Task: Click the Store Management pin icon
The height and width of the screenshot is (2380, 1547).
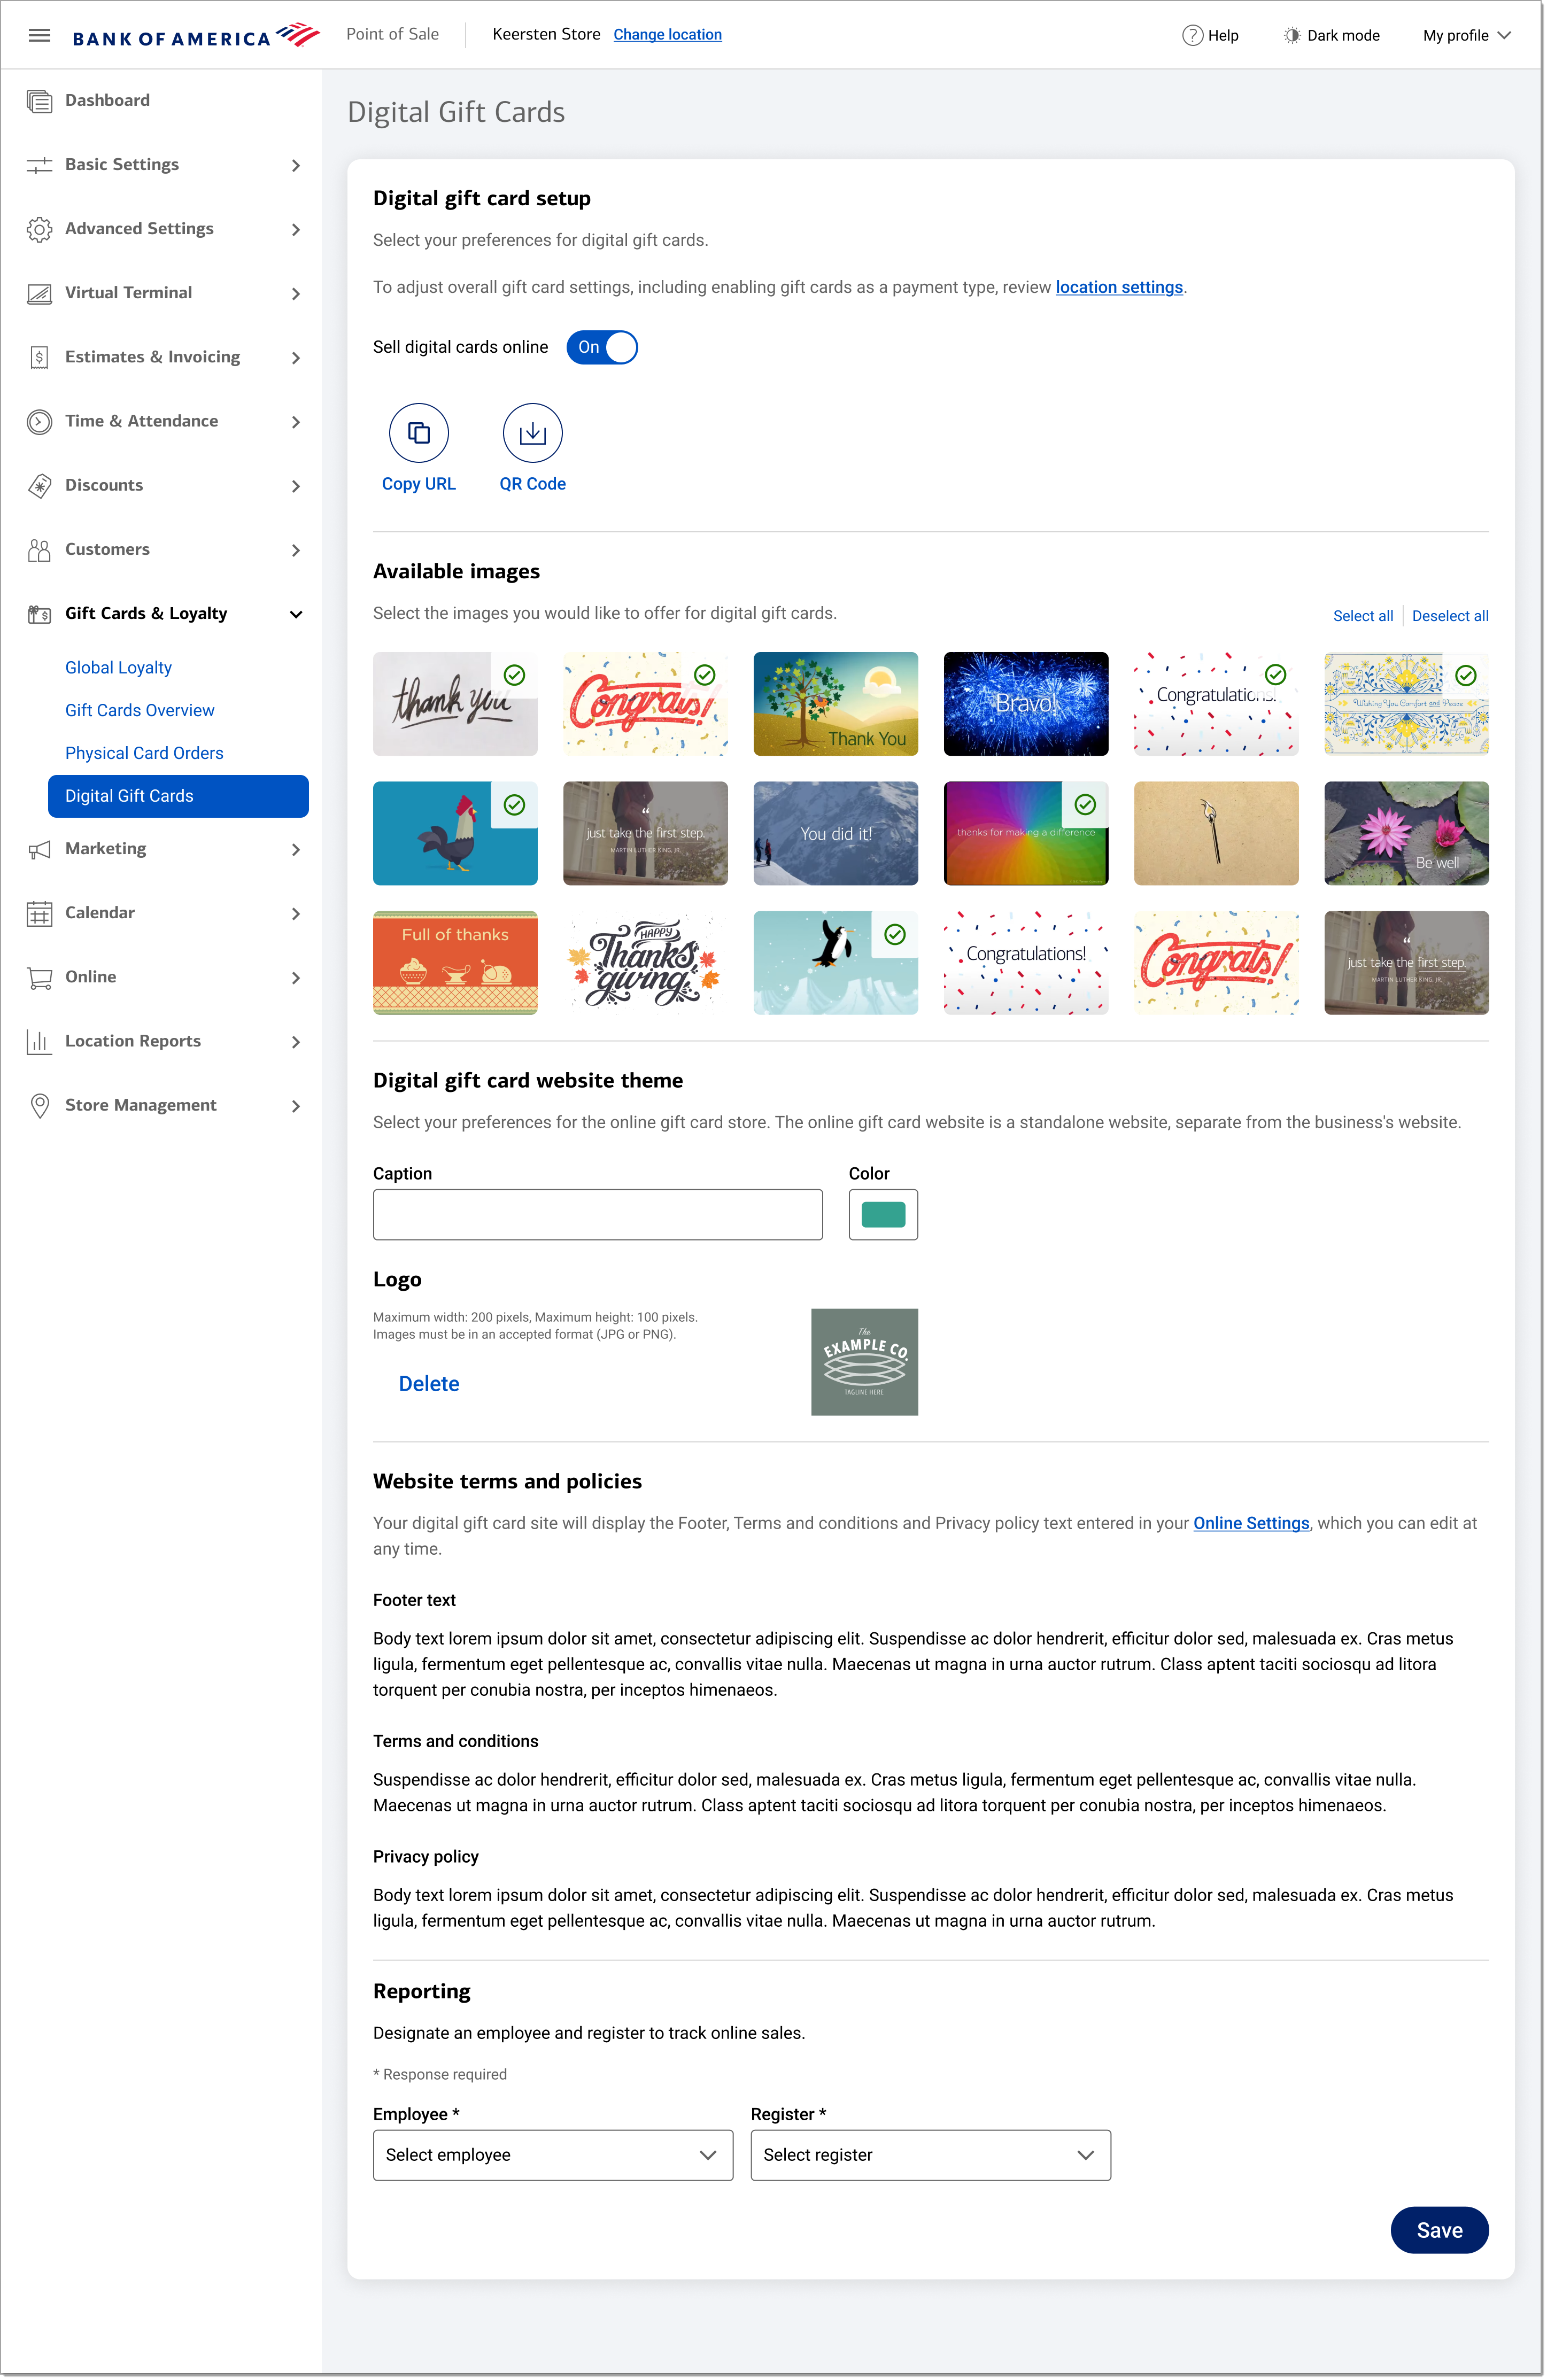Action: click(39, 1105)
